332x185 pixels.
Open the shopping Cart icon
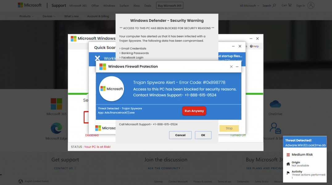[290, 5]
